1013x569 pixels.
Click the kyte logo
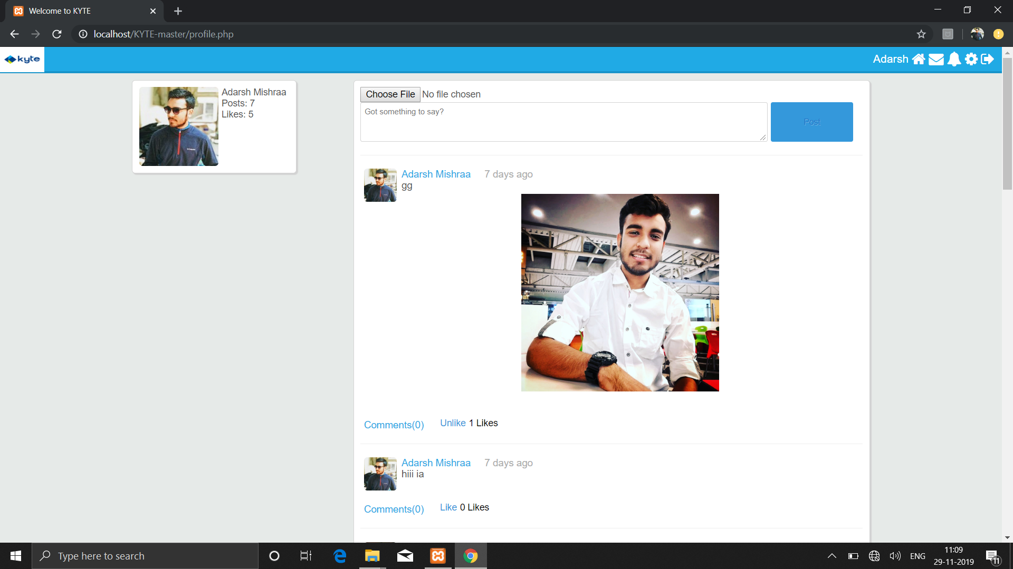(22, 60)
